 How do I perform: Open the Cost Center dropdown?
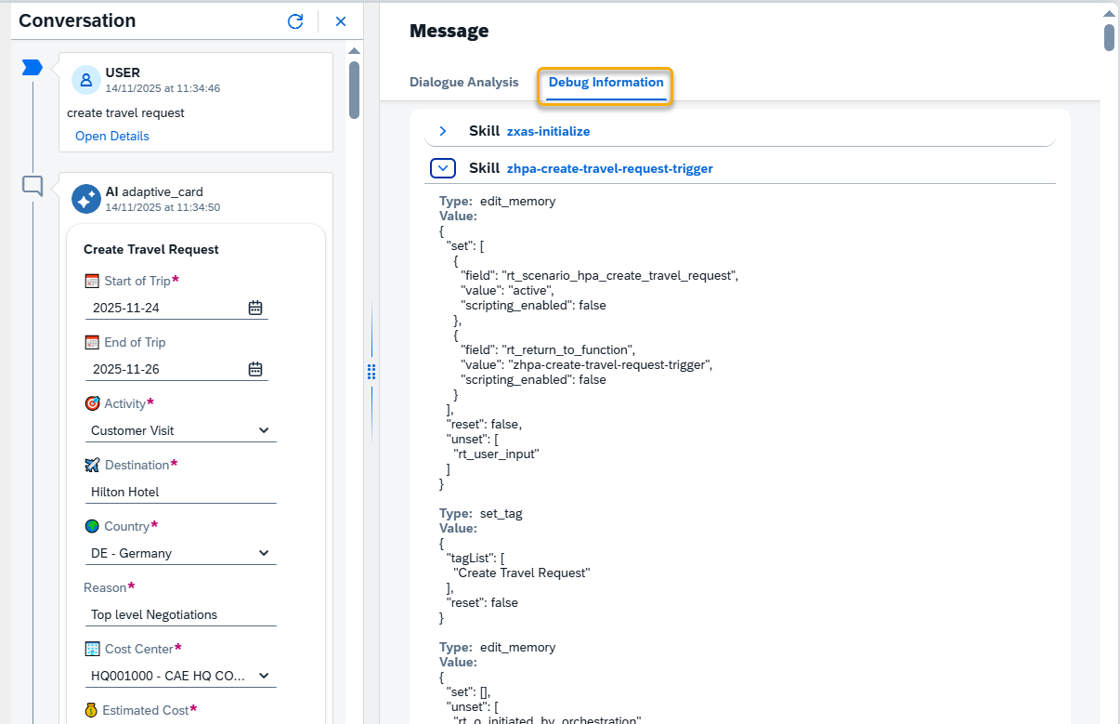pos(264,676)
